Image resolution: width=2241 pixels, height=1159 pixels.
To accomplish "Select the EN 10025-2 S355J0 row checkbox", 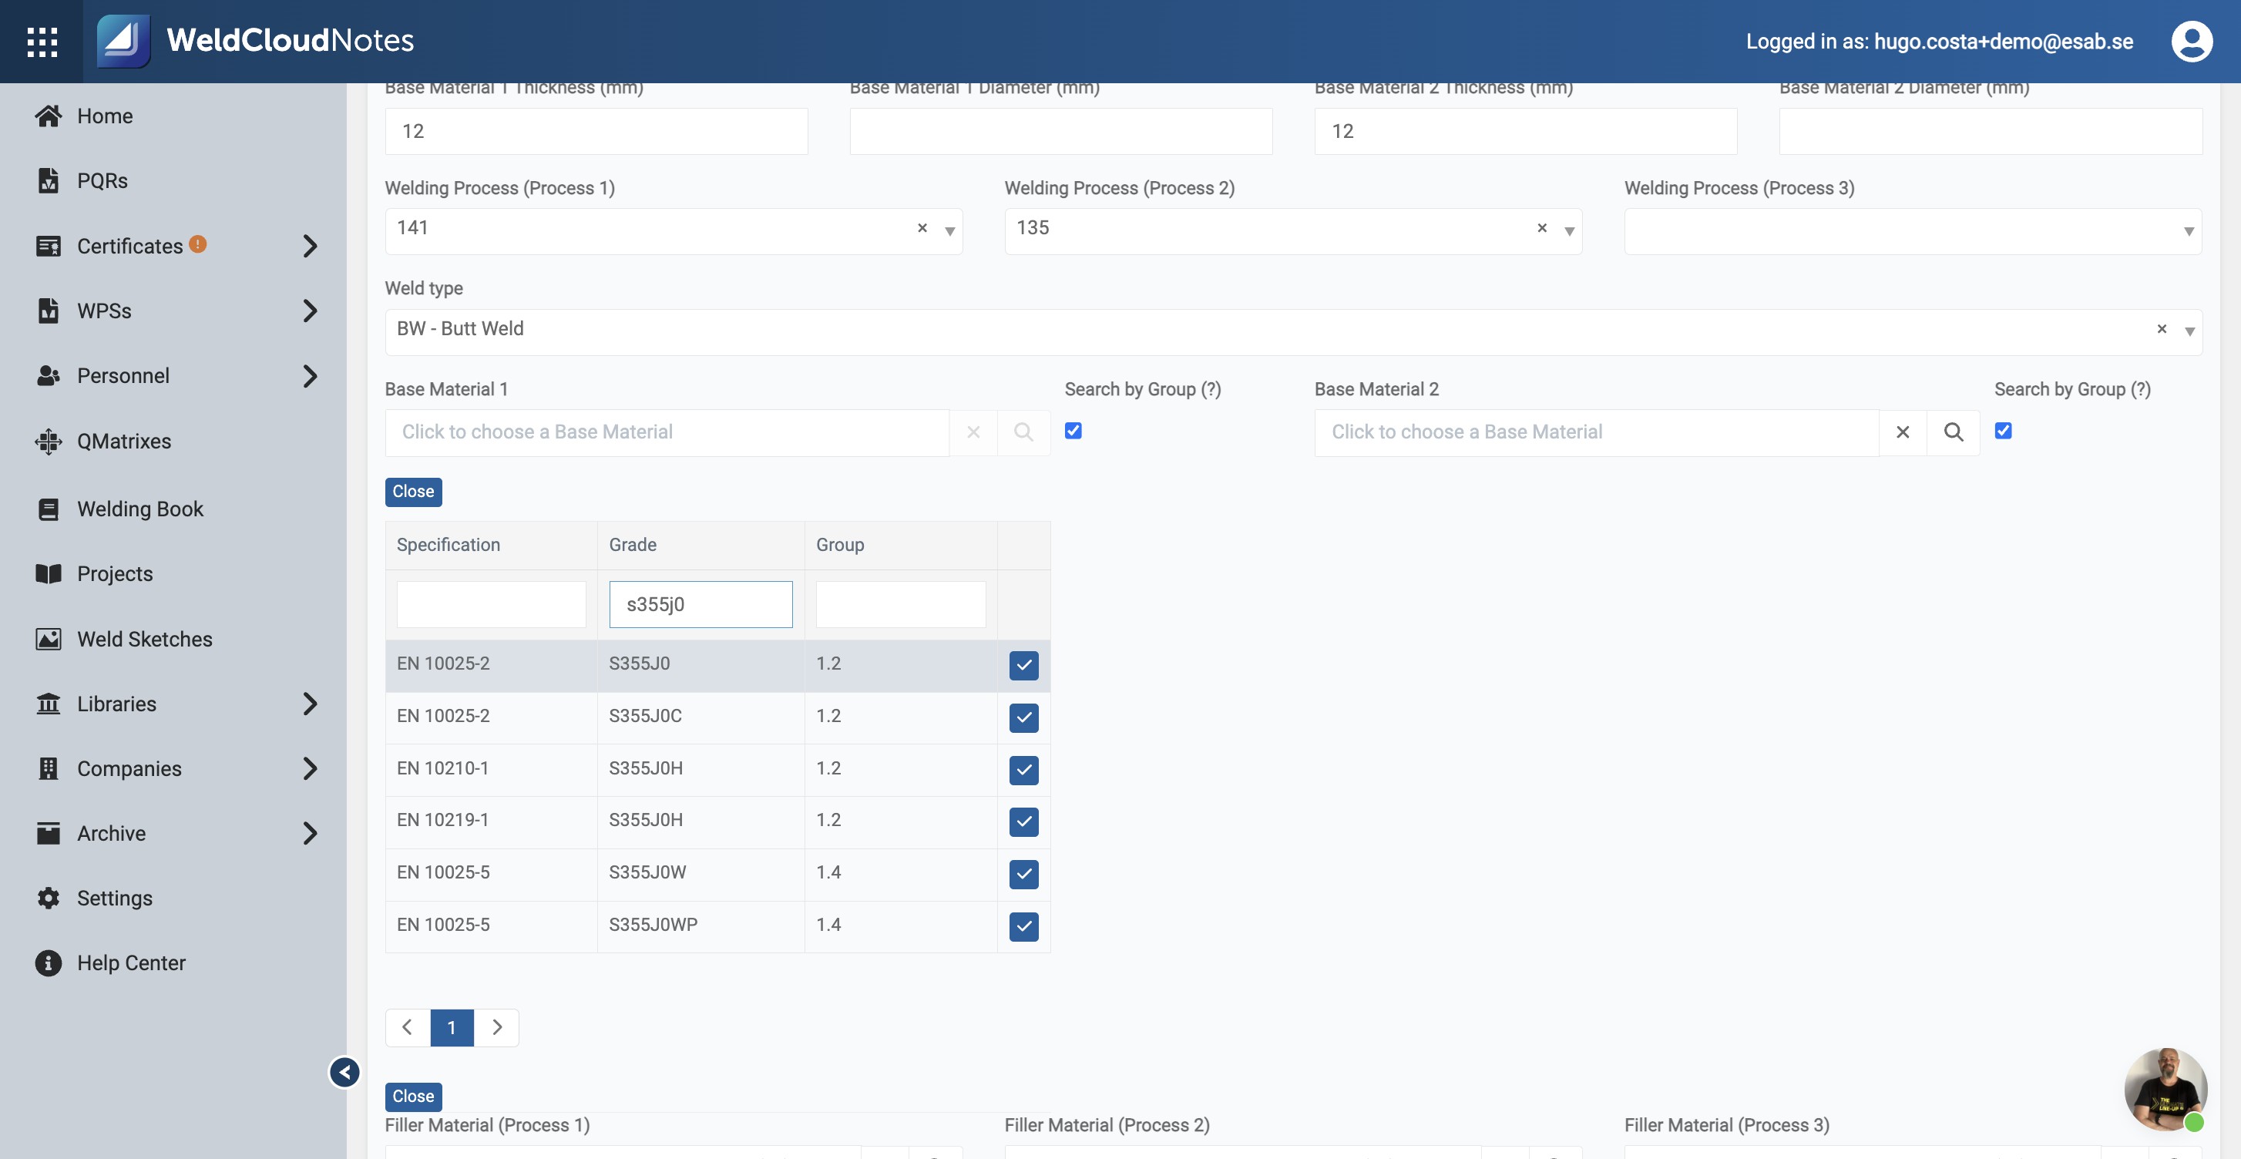I will pos(1024,666).
